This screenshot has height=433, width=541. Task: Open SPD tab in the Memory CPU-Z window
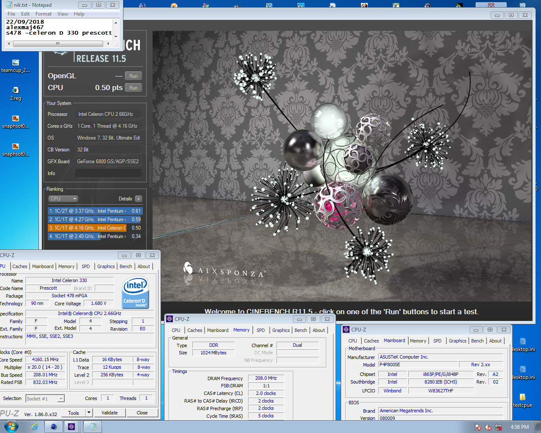tap(261, 330)
